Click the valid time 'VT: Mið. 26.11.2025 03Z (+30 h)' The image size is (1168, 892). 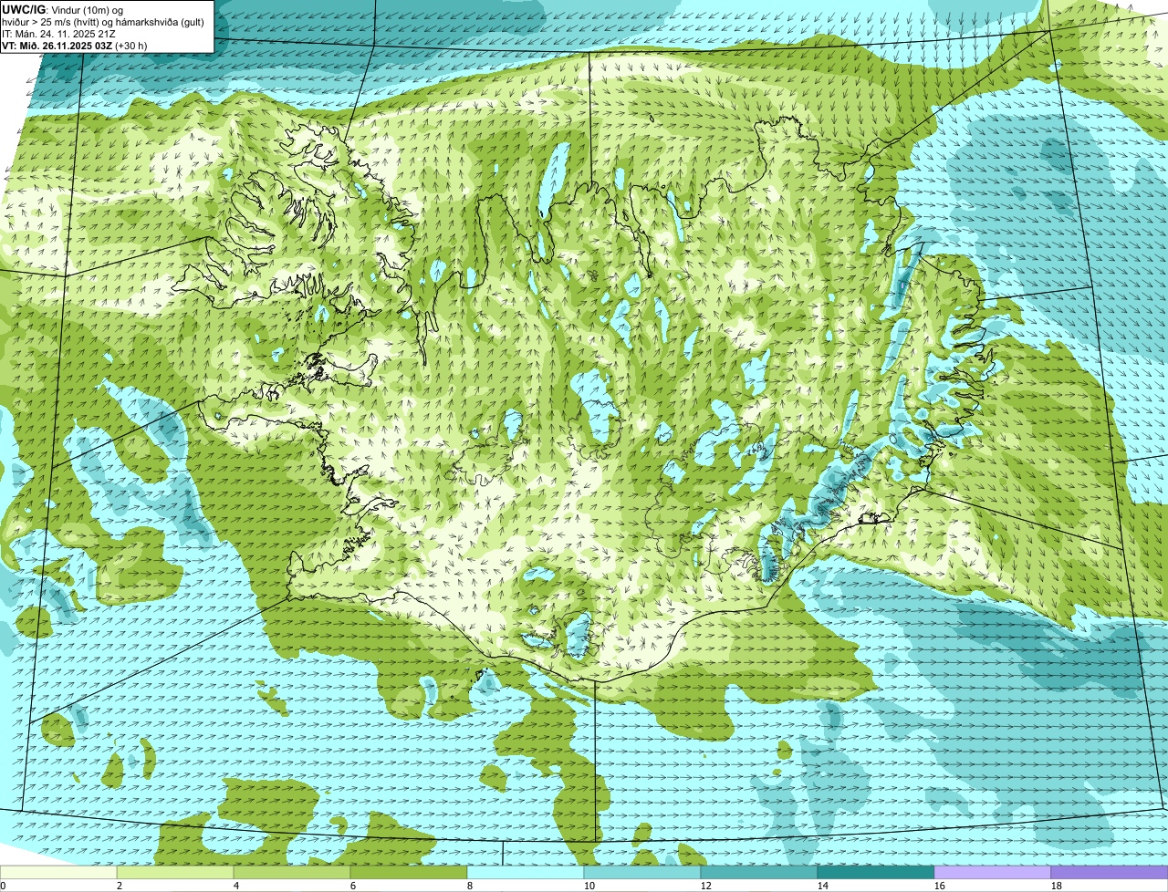(75, 46)
